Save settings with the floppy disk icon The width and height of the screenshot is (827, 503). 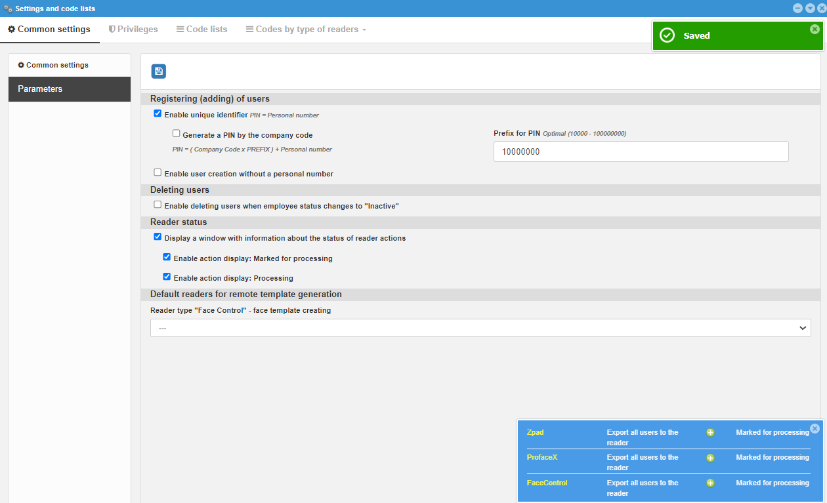pos(159,71)
